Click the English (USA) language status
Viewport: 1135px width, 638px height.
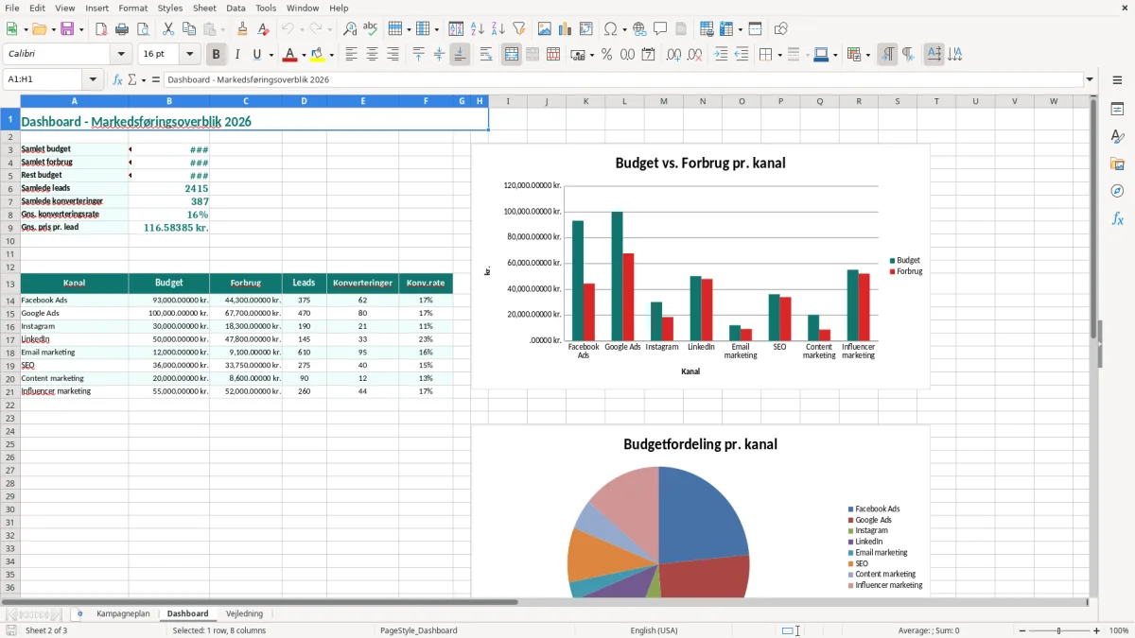[654, 630]
